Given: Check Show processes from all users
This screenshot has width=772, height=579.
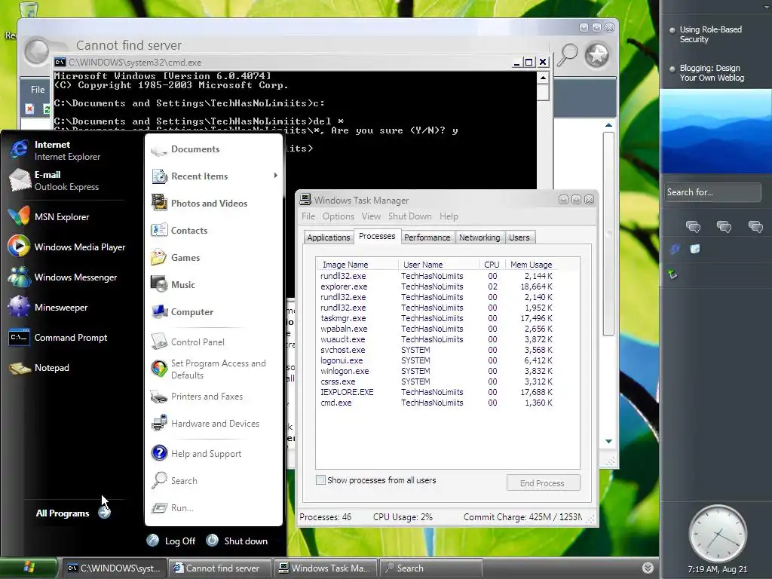Looking at the screenshot, I should (320, 480).
